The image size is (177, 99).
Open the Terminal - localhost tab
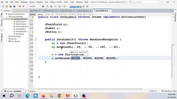[x=13, y=91]
